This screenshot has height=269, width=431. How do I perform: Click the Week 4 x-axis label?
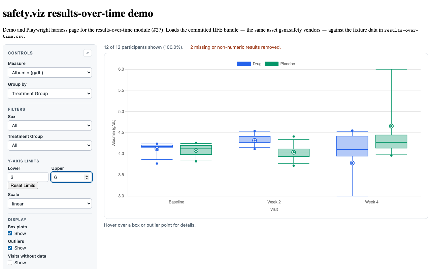(x=372, y=202)
